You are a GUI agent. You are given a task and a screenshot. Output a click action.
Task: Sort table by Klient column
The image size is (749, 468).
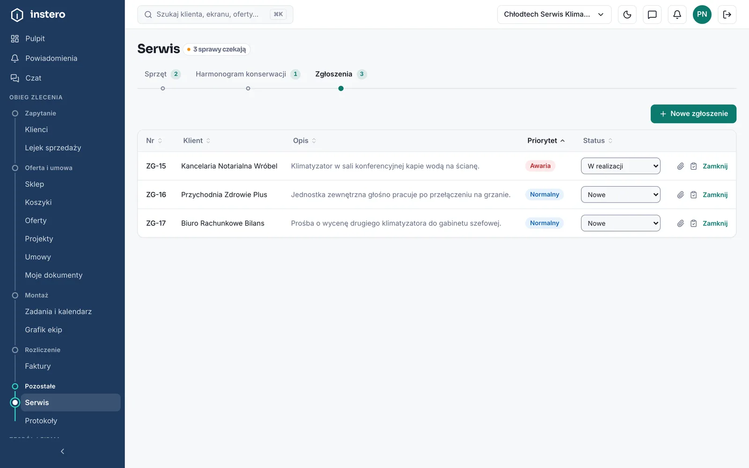[x=197, y=140]
